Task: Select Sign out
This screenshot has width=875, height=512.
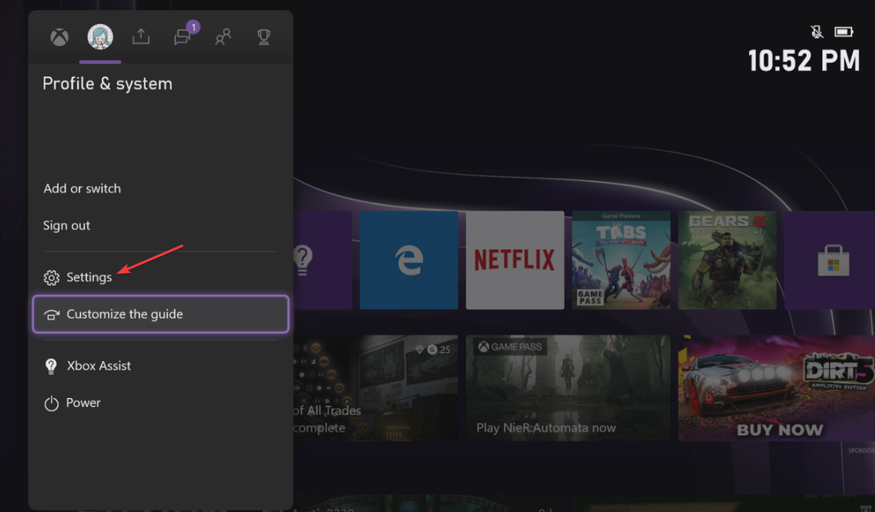Action: point(66,225)
